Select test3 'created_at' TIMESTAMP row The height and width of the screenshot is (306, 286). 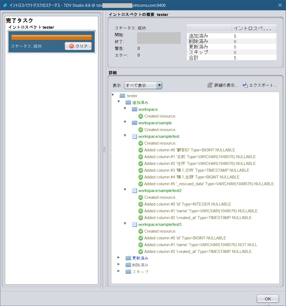pyautogui.click(x=198, y=252)
